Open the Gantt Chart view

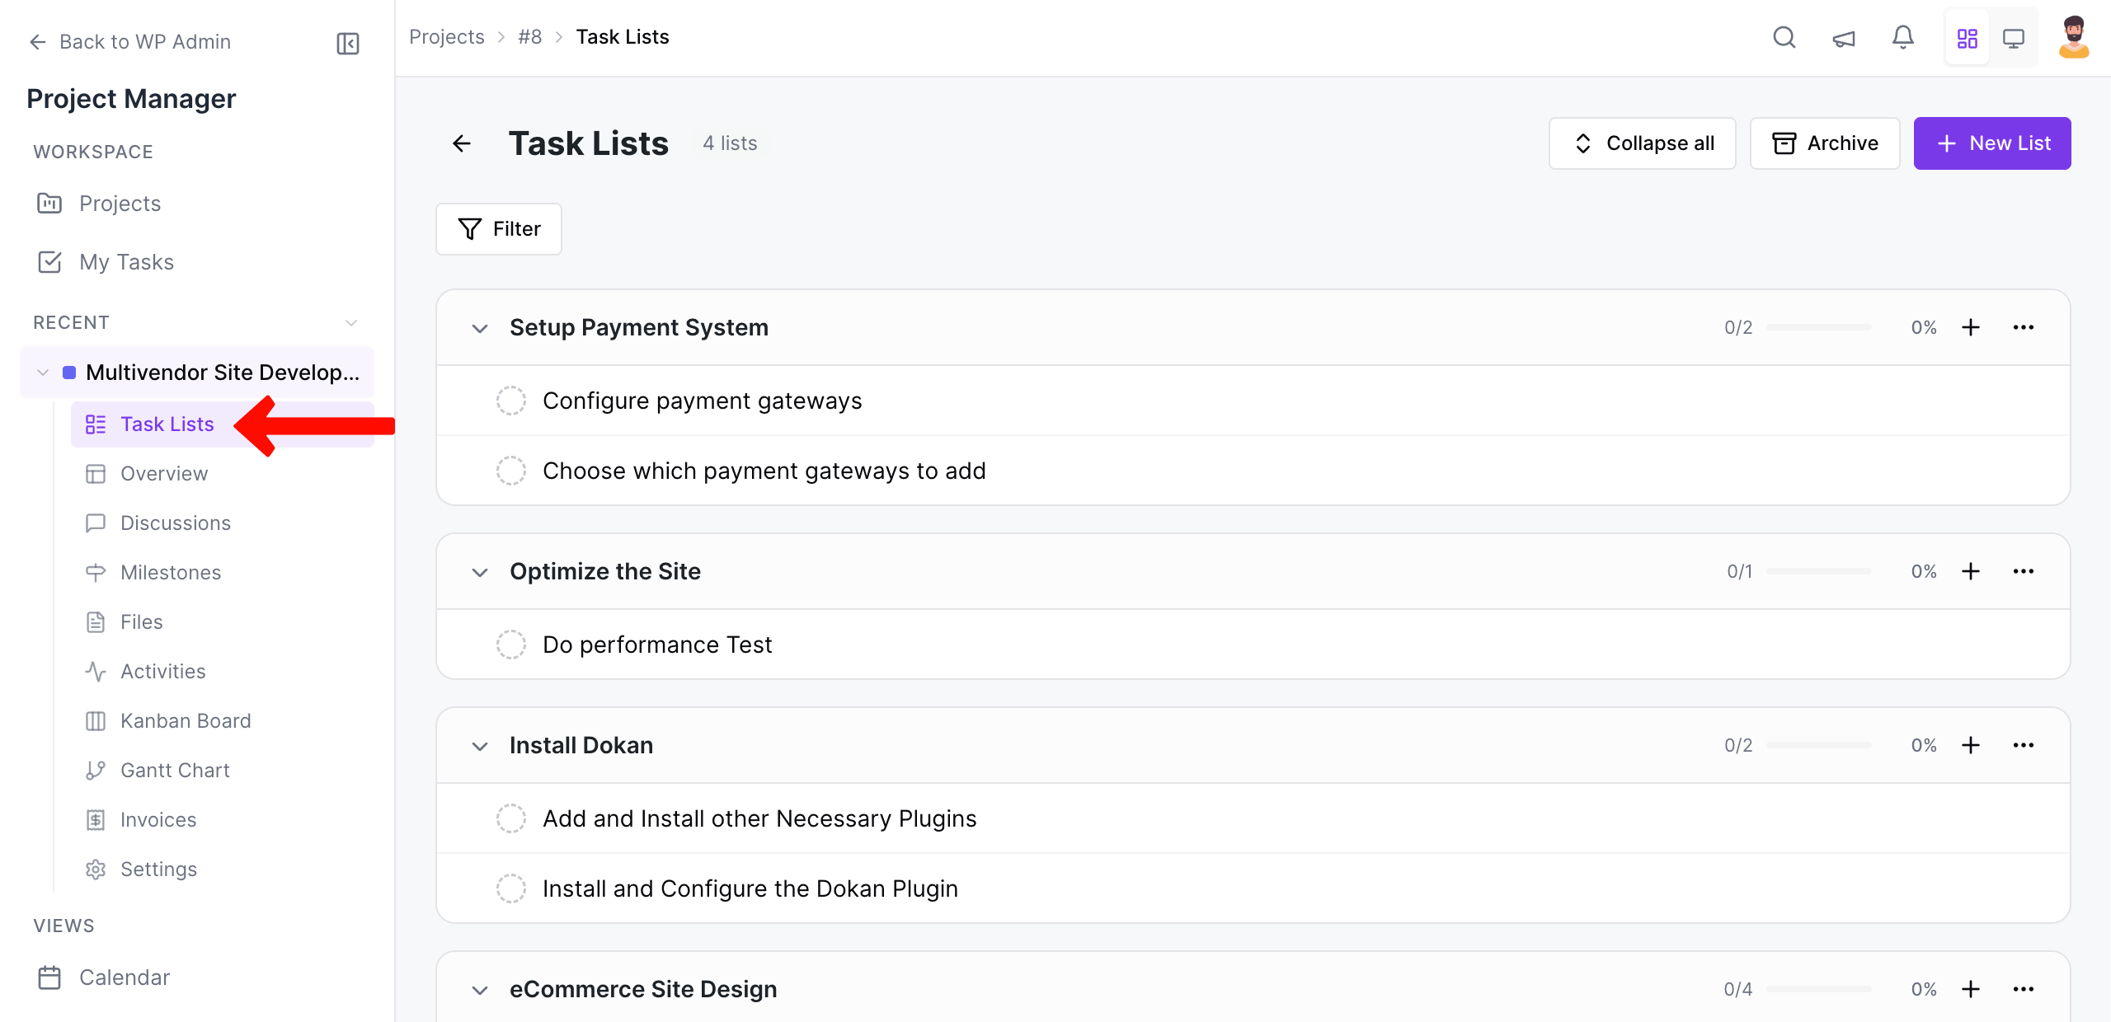175,770
